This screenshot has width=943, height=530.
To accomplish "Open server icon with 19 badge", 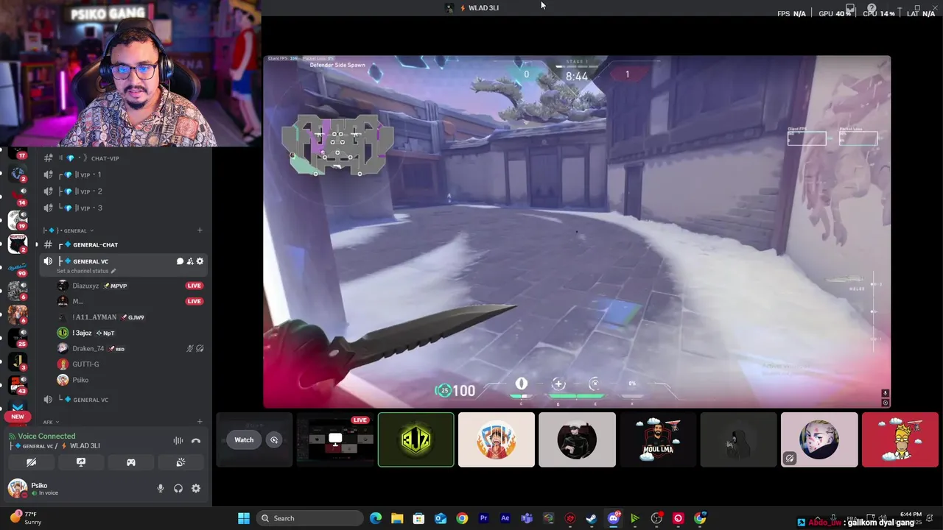I will pos(18,219).
